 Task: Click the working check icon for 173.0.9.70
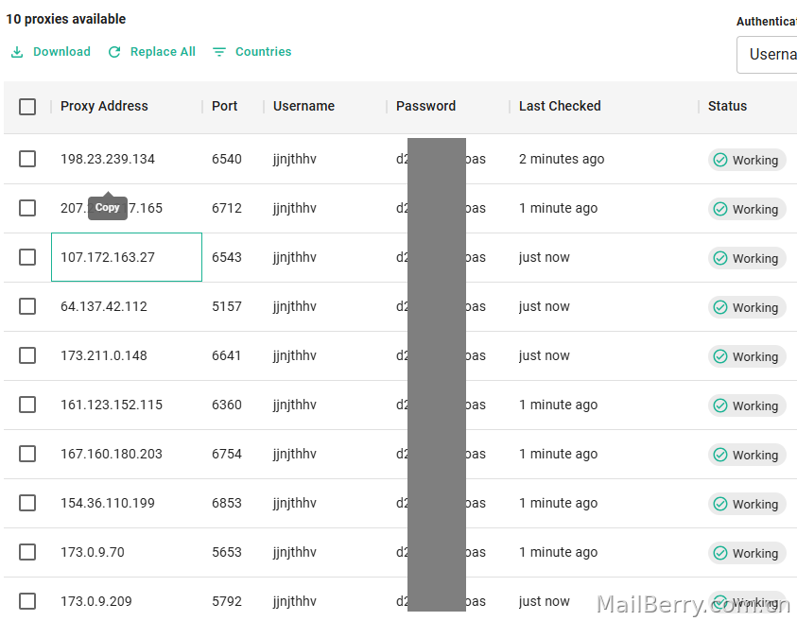(720, 553)
